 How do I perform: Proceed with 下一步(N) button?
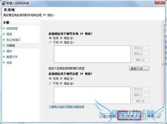129,116
